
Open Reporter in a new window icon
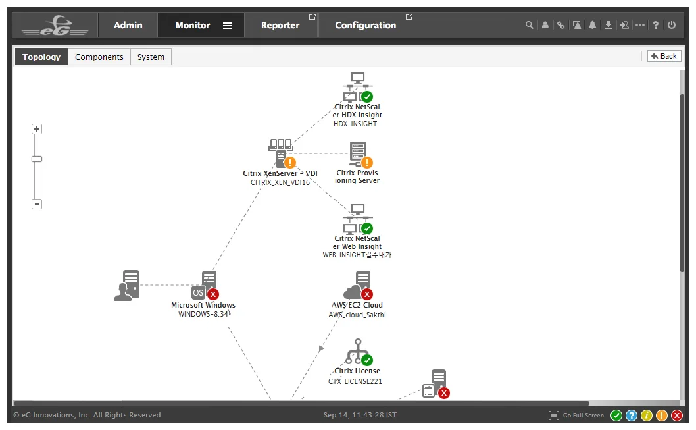tap(312, 17)
